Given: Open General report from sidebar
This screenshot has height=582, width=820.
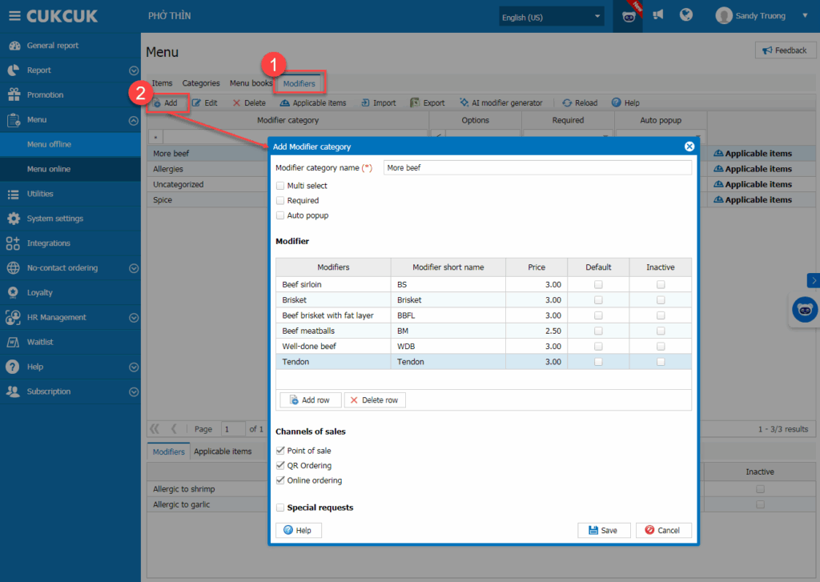Looking at the screenshot, I should pos(53,46).
